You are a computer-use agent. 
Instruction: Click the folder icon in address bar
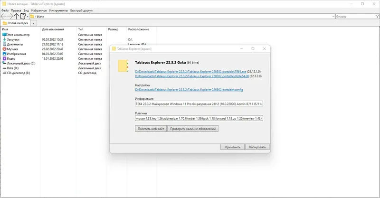[x=32, y=17]
